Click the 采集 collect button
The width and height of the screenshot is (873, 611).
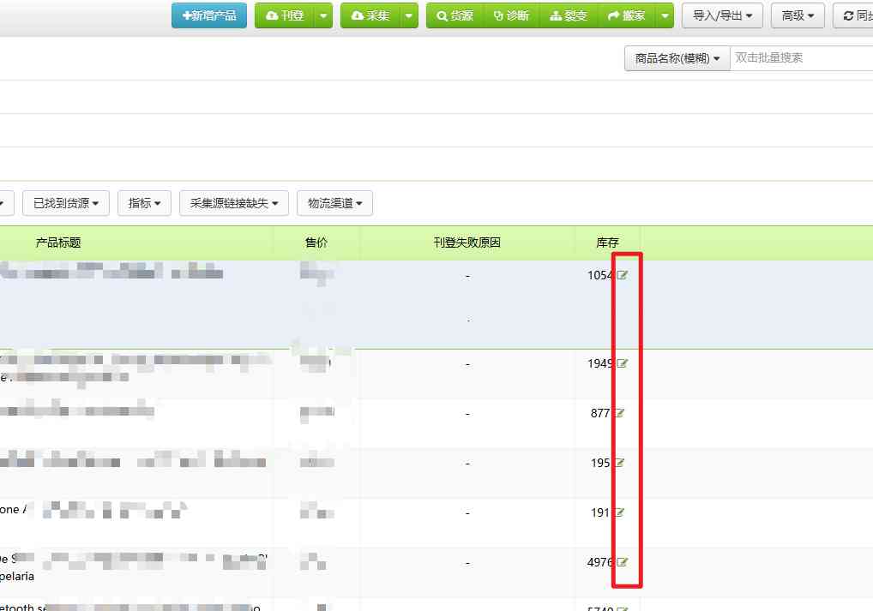point(370,15)
